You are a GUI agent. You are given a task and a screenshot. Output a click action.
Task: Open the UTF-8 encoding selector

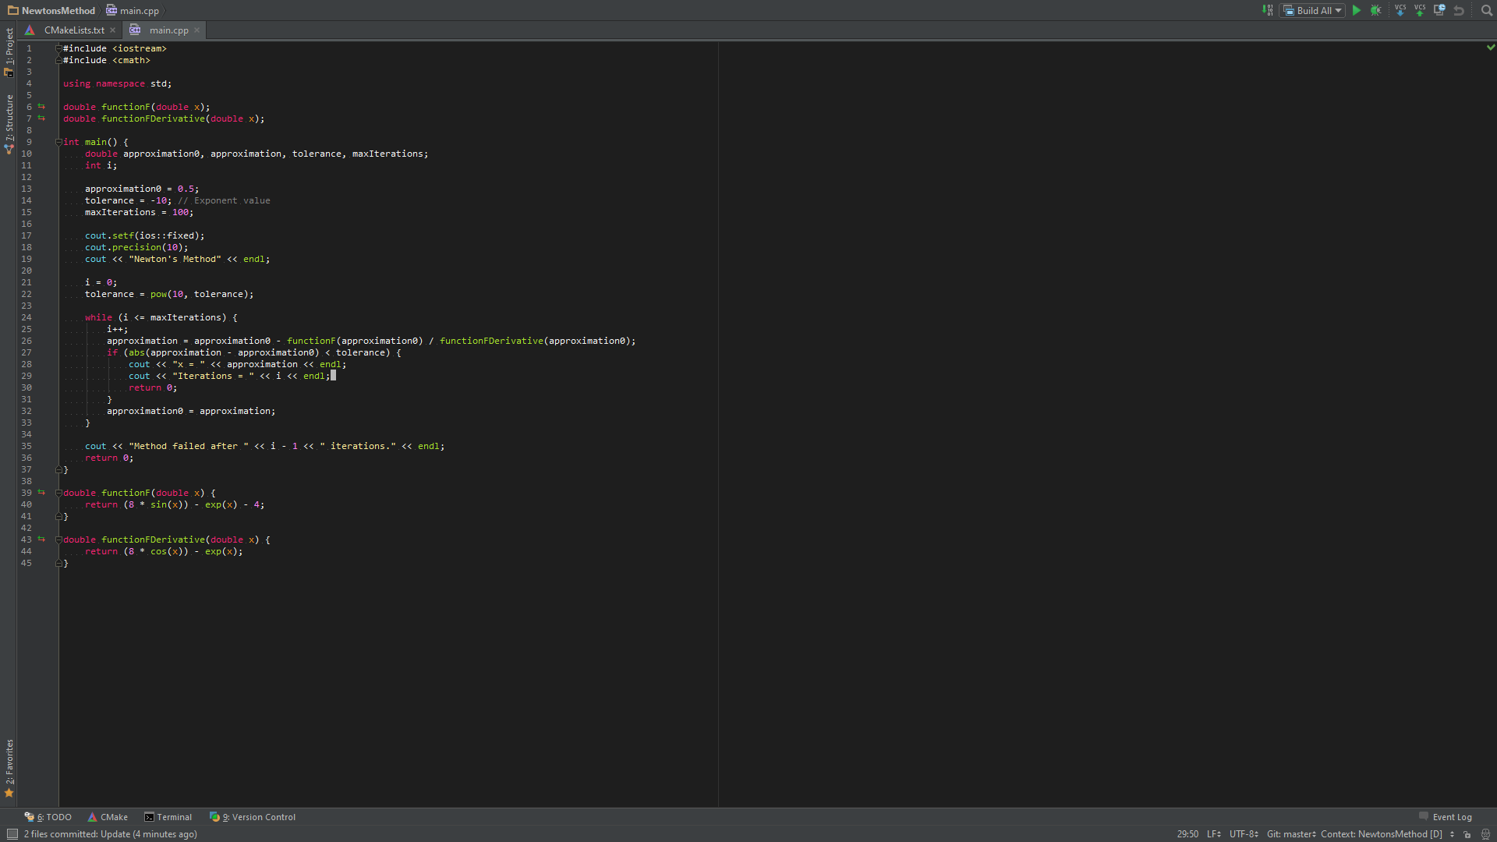[x=1244, y=834]
